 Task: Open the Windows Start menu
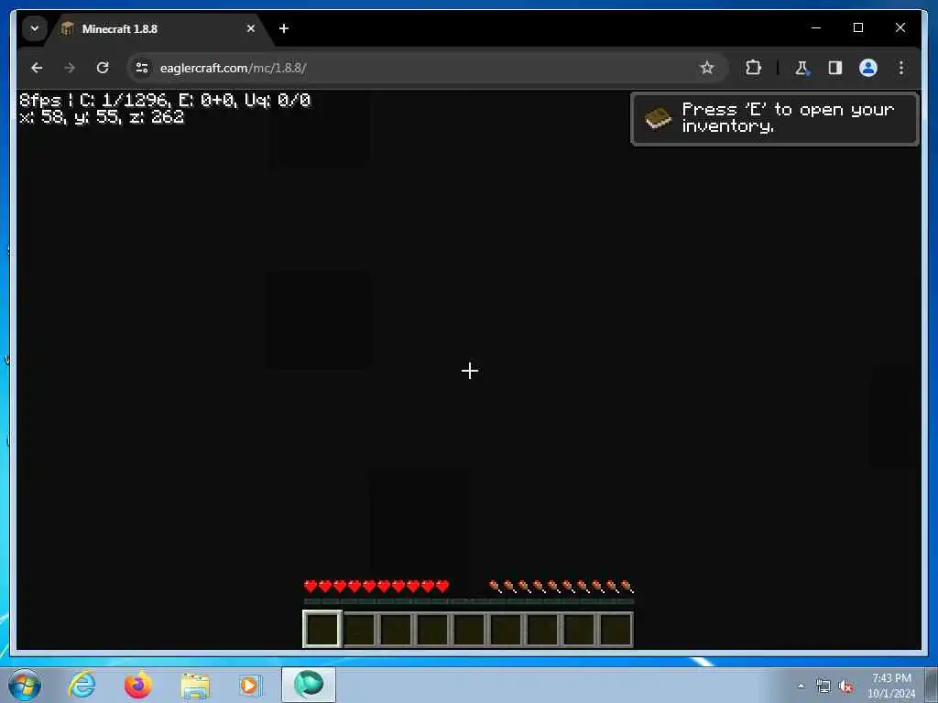pyautogui.click(x=25, y=685)
